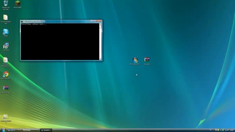Open the Drivers packed folder icon
The width and height of the screenshot is (235, 132).
tap(6, 19)
